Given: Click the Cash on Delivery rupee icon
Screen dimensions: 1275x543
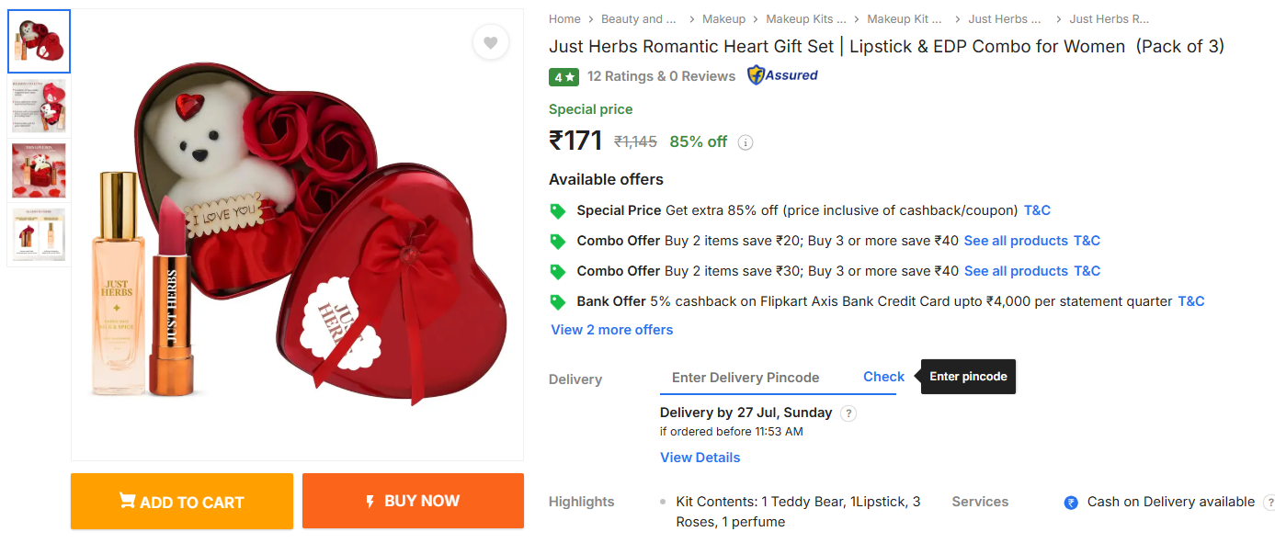Looking at the screenshot, I should tap(1070, 503).
